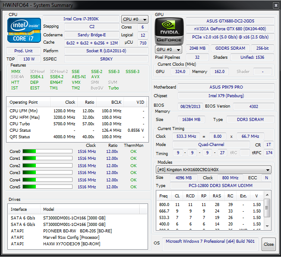Click the PC3-12800 DDR3 SDRAM UDIMM type field
Screen dimensions: 281x257
(x=221, y=186)
